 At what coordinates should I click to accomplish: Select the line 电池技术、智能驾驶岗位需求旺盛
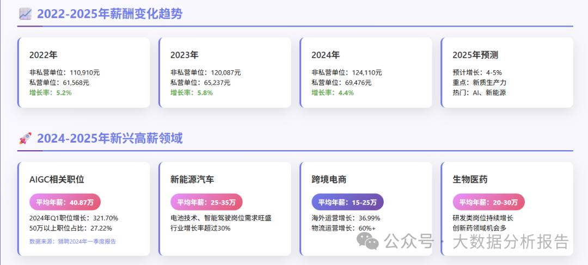tap(220, 218)
